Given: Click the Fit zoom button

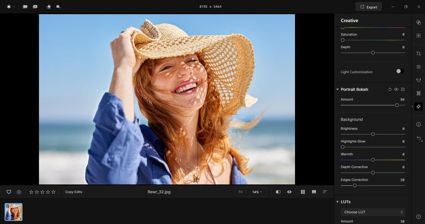Looking at the screenshot, I should point(240,192).
